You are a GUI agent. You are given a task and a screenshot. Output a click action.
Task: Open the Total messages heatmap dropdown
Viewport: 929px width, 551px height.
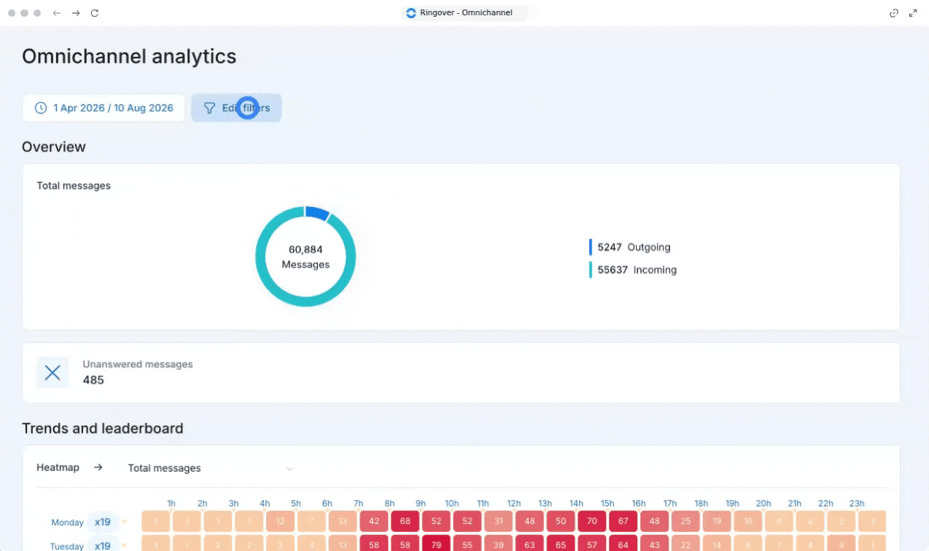[x=211, y=468]
